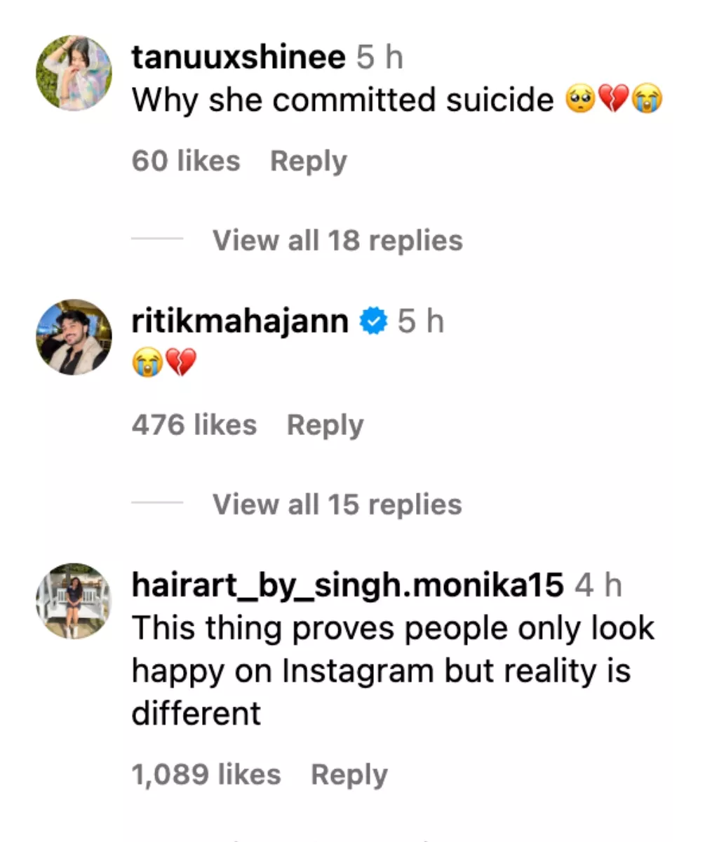Expand View all 15 replies
Screen dimensions: 705x842
pos(337,504)
